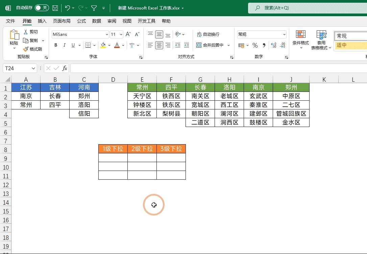Click the 粘贴 paste button
This screenshot has height=254, width=367.
click(14, 38)
